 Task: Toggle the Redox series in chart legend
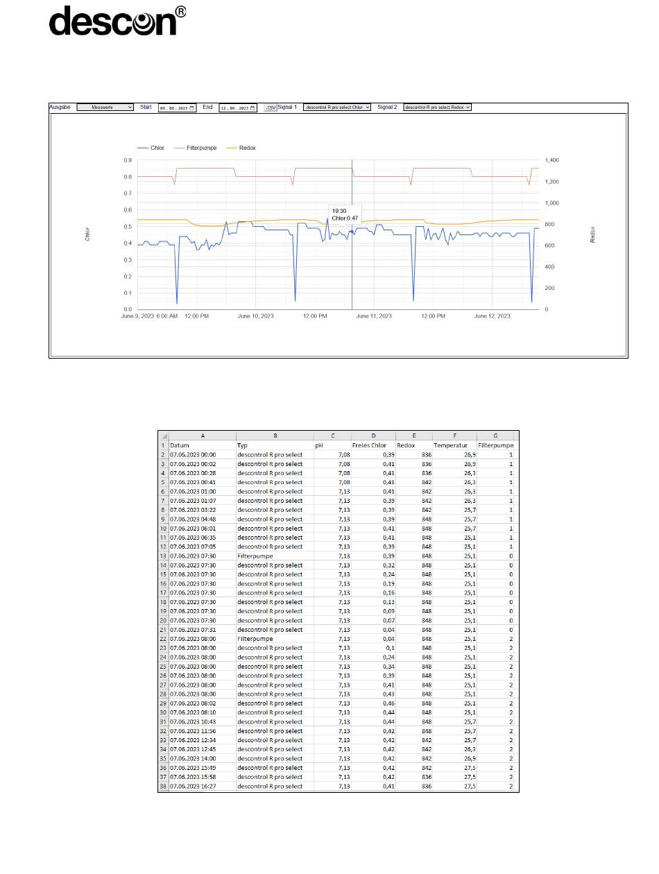tap(241, 148)
